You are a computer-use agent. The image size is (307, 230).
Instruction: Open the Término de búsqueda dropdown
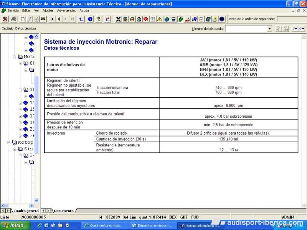(269, 29)
